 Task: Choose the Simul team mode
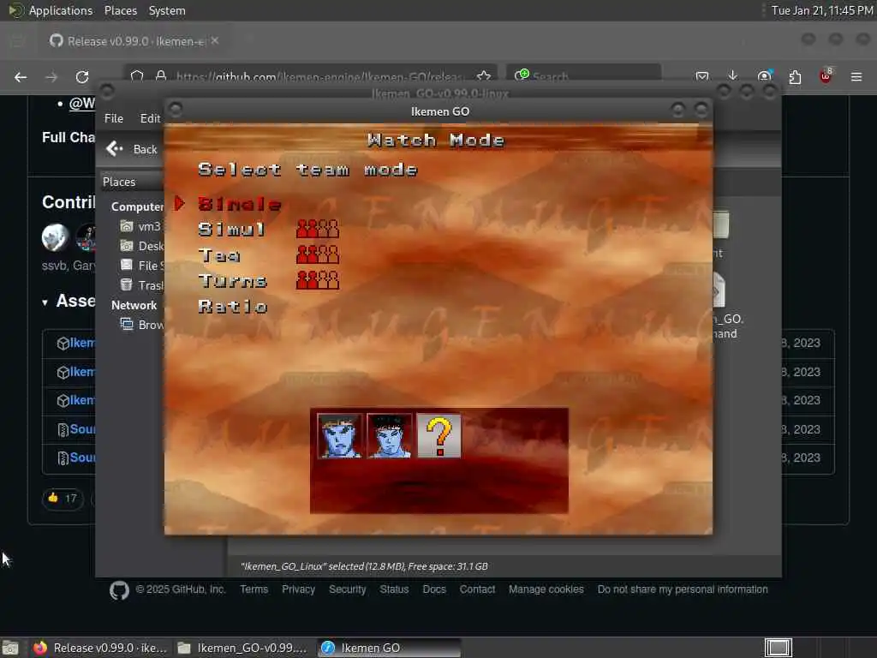(231, 230)
